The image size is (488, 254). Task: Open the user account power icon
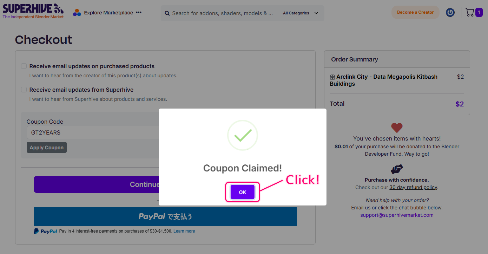450,13
